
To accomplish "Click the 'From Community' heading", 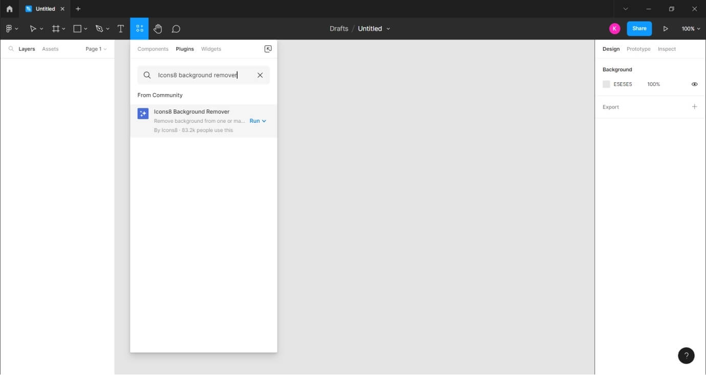I will click(160, 95).
